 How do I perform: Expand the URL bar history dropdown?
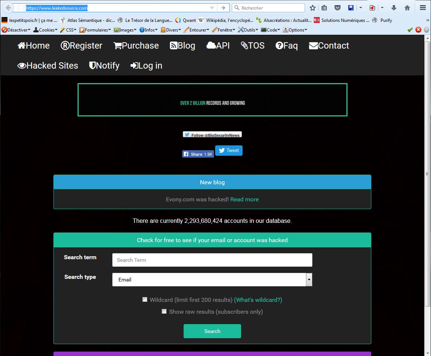pyautogui.click(x=212, y=8)
